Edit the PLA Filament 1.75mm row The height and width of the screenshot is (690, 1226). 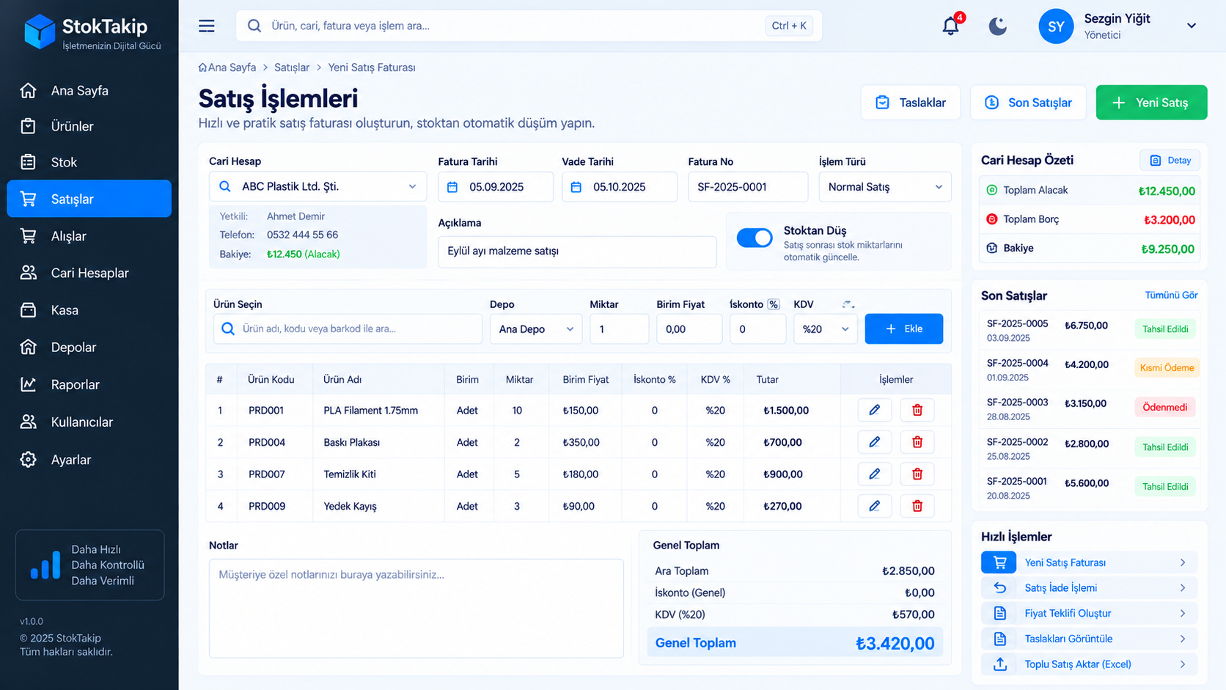pos(874,410)
